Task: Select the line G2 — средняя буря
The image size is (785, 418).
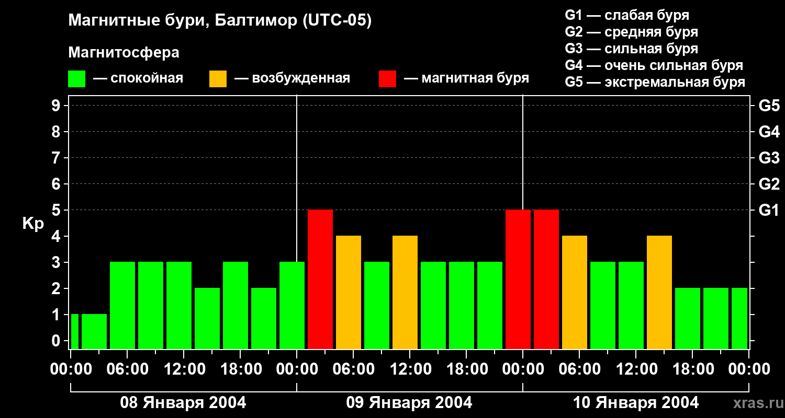Action: 631,32
